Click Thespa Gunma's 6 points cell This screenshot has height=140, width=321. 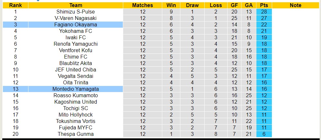click(x=264, y=134)
